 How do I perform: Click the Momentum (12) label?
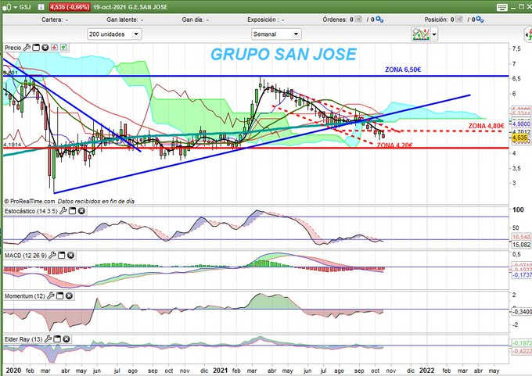[x=25, y=296]
